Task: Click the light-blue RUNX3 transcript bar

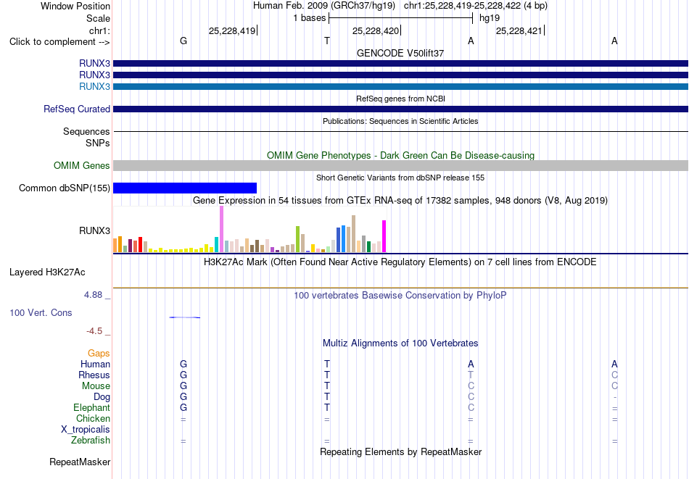Action: tap(400, 86)
